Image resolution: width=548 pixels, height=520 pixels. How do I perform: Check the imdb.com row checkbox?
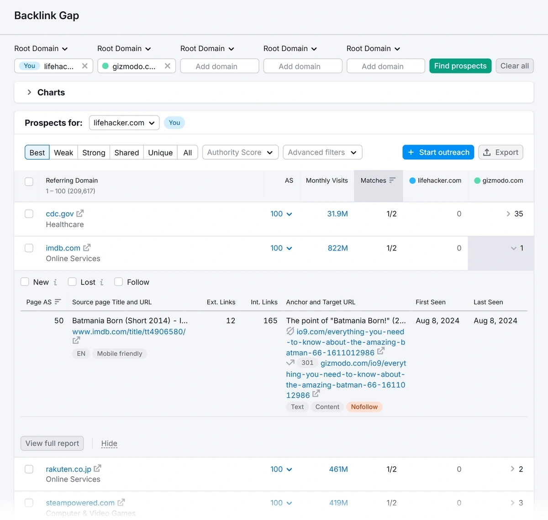(x=29, y=248)
